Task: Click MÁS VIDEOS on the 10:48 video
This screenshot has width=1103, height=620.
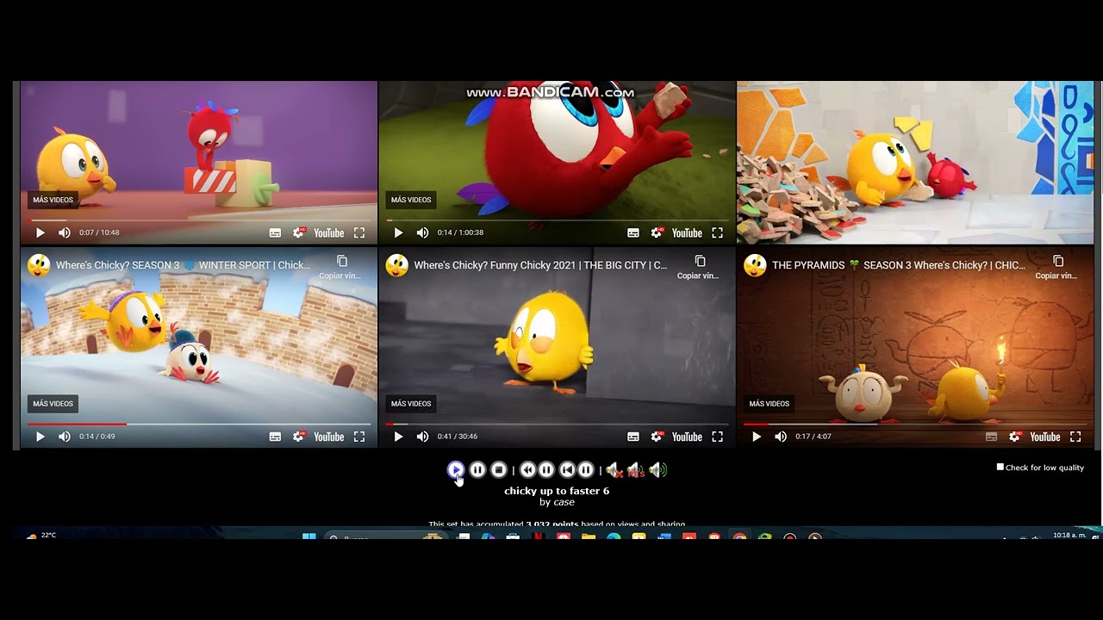Action: (x=53, y=200)
